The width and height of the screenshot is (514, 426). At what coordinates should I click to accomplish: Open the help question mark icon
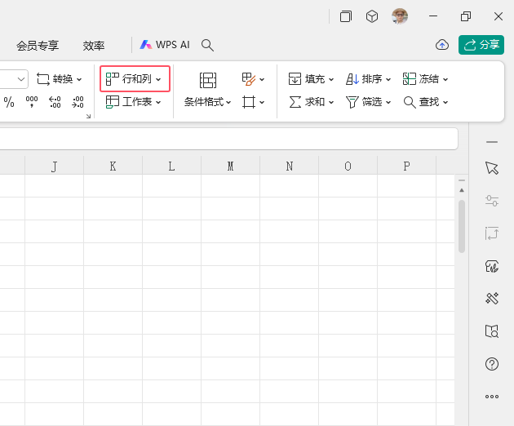[492, 364]
